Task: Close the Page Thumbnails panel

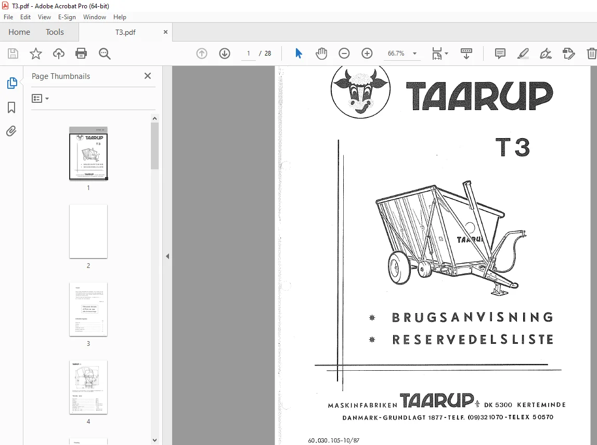Action: click(x=148, y=76)
